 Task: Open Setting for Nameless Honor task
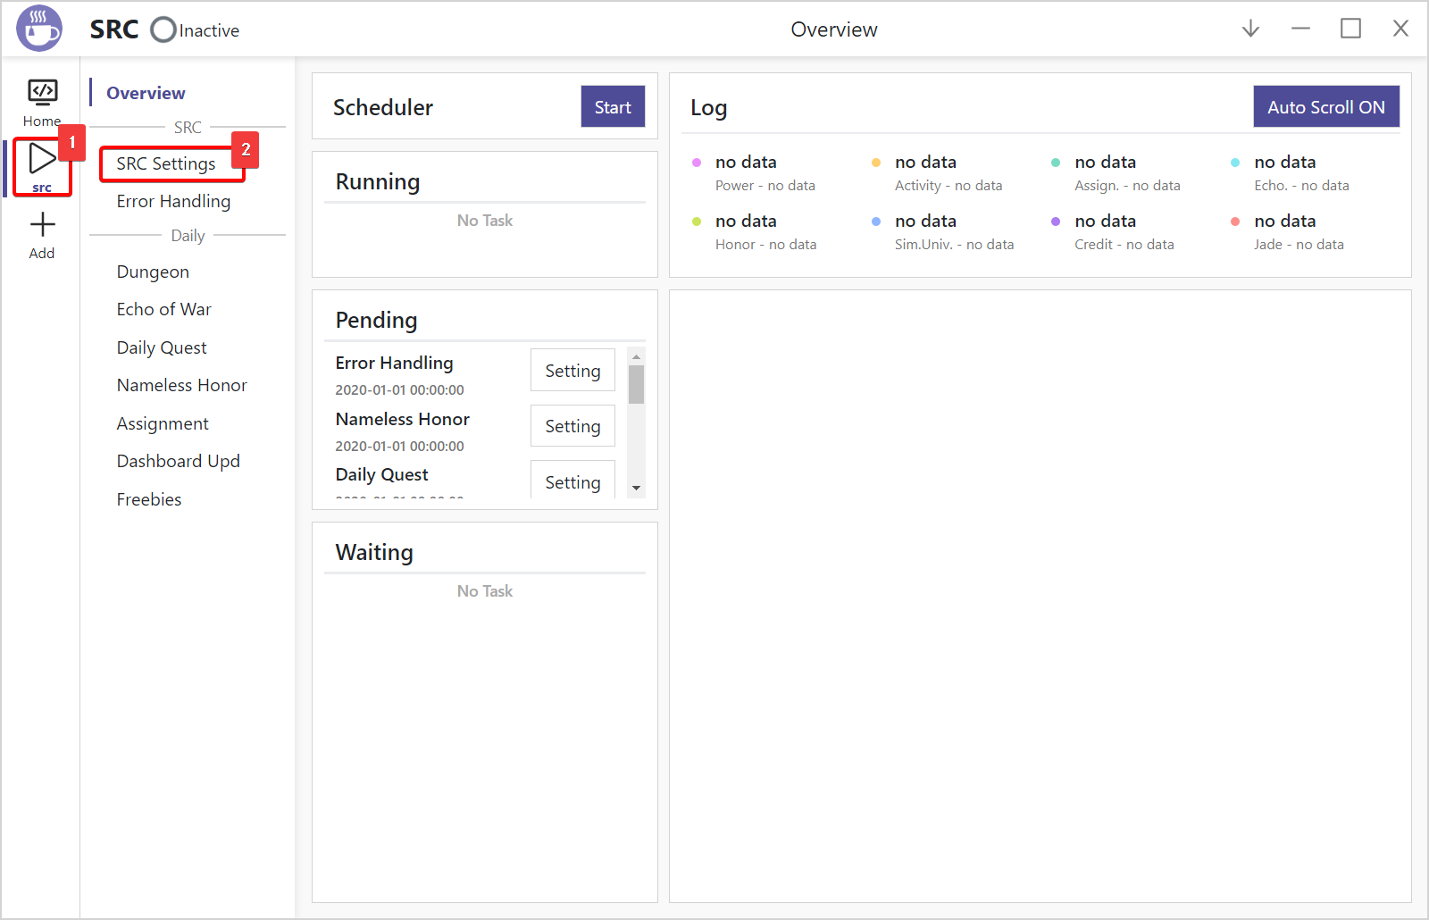[572, 425]
